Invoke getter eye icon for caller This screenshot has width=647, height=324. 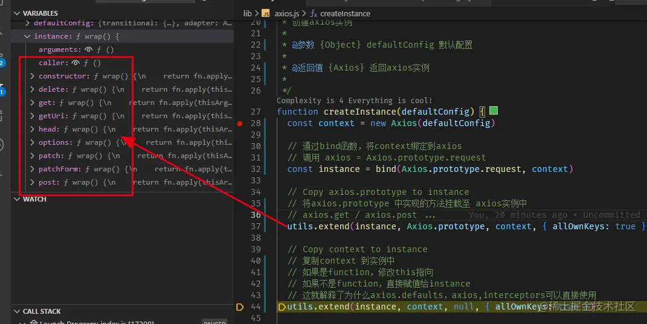coord(76,63)
